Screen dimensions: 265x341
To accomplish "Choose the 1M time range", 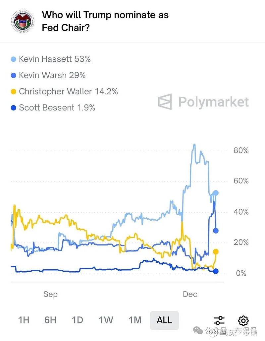I will 135,320.
